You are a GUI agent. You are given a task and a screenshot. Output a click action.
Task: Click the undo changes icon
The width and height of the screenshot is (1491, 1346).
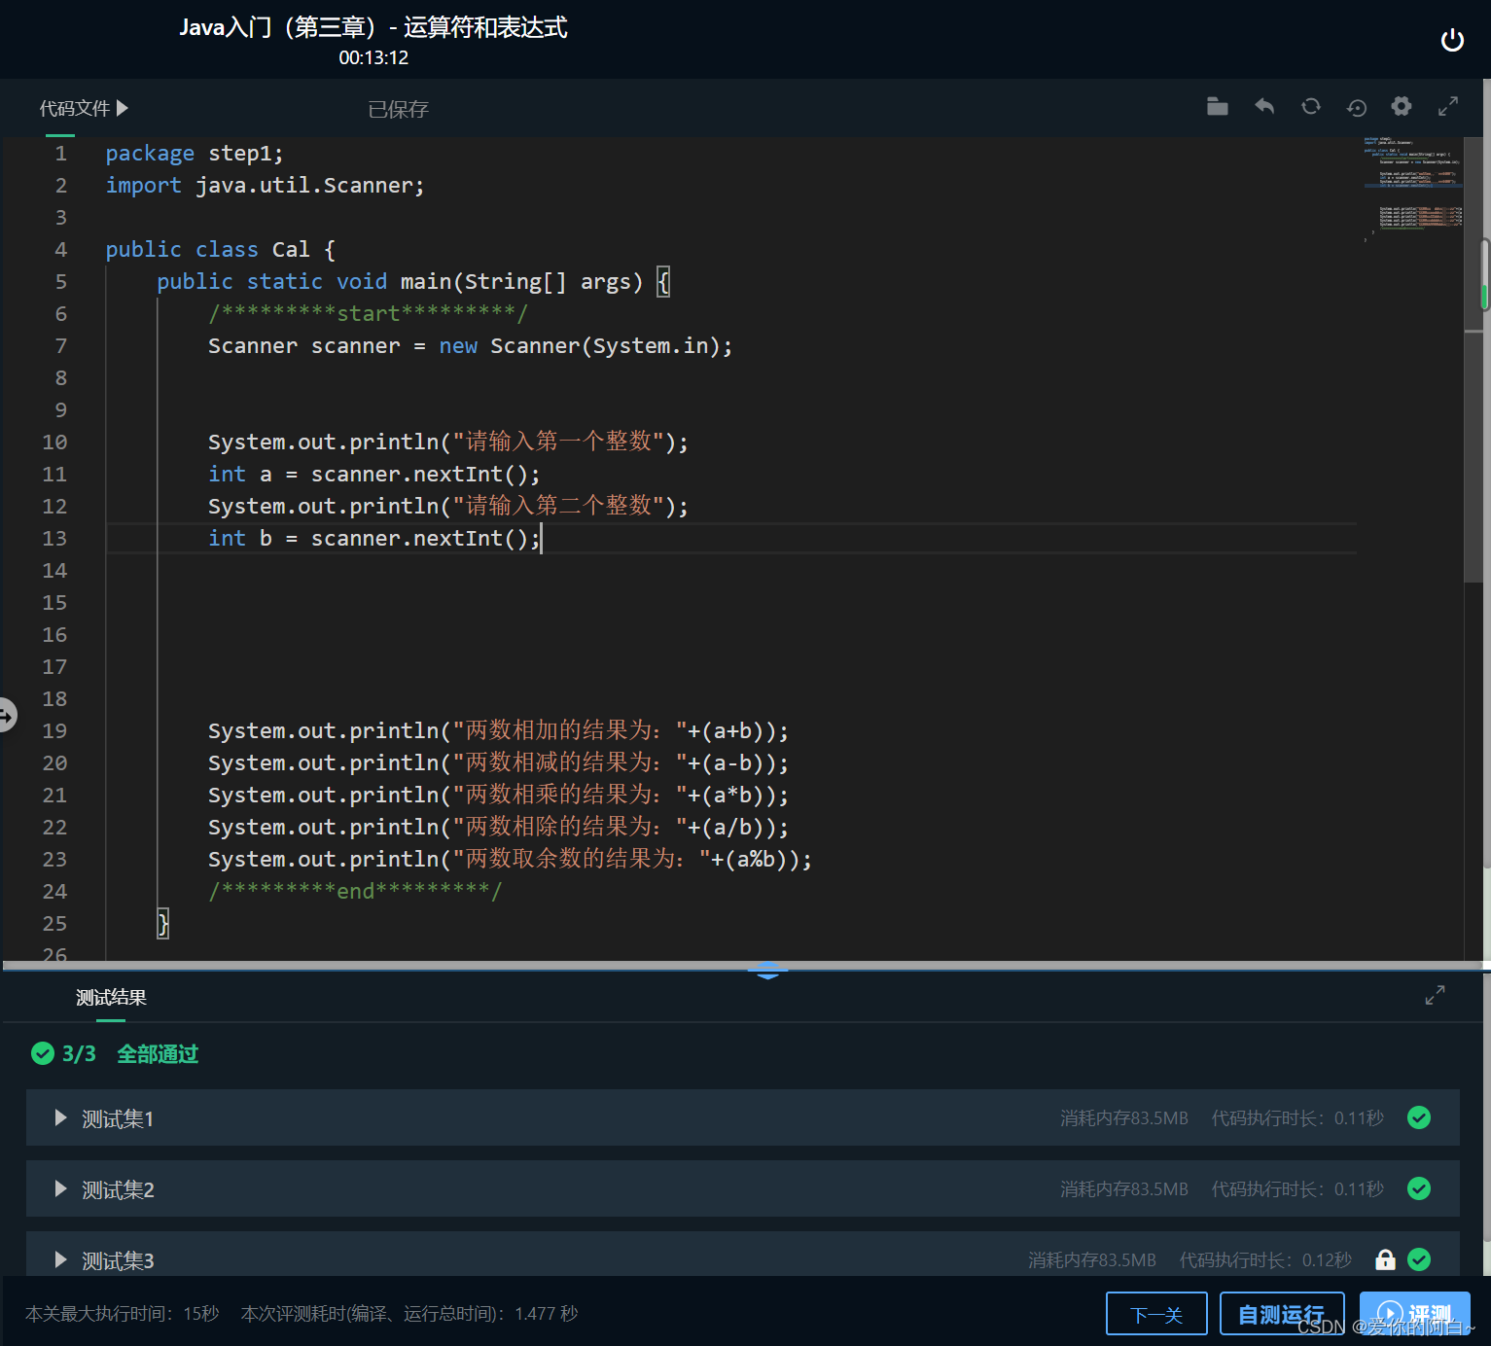click(1264, 107)
